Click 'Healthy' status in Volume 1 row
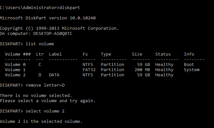 pyautogui.click(x=164, y=70)
